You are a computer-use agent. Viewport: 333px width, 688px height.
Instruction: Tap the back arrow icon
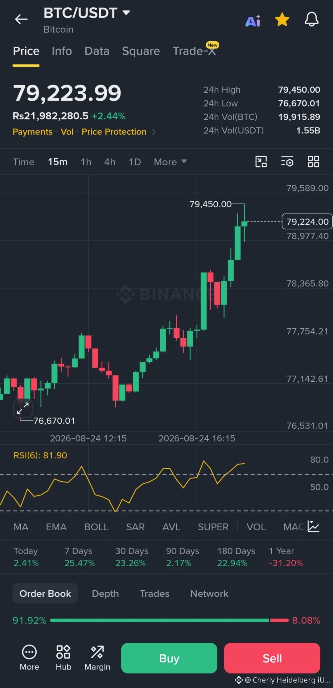(x=21, y=19)
